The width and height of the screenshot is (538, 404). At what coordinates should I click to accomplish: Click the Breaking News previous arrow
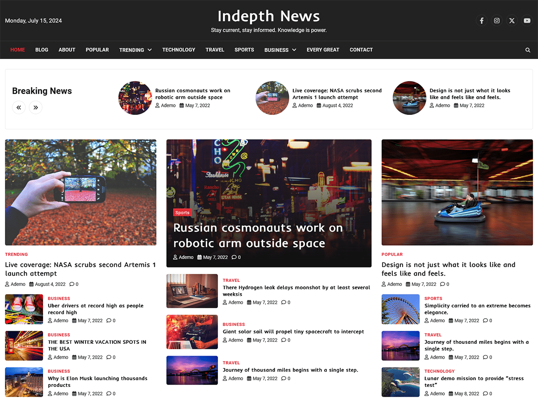click(18, 107)
